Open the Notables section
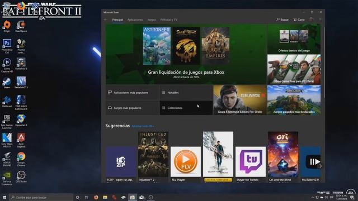358x201 pixels. click(186, 93)
